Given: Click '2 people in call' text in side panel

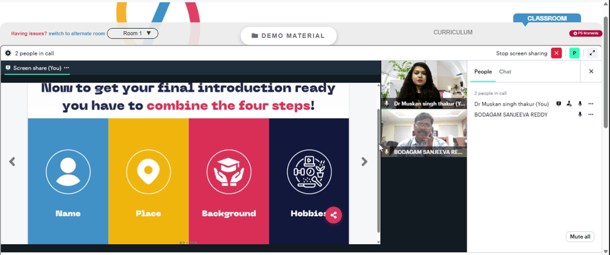Looking at the screenshot, I should pyautogui.click(x=490, y=93).
